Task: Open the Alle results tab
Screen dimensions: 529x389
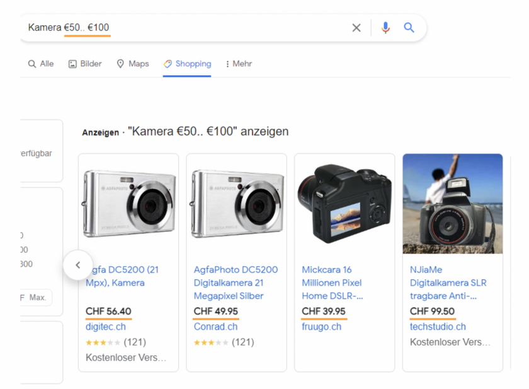Action: pos(41,64)
